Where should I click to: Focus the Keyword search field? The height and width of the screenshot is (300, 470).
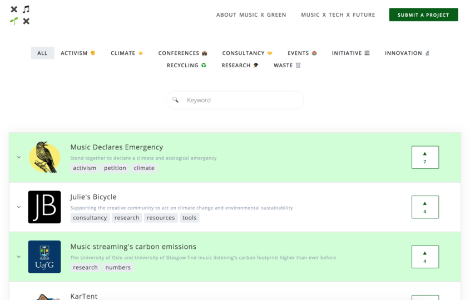coord(235,100)
